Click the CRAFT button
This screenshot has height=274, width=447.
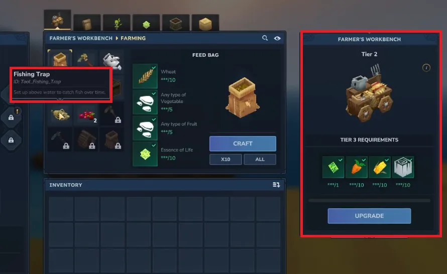(x=243, y=144)
